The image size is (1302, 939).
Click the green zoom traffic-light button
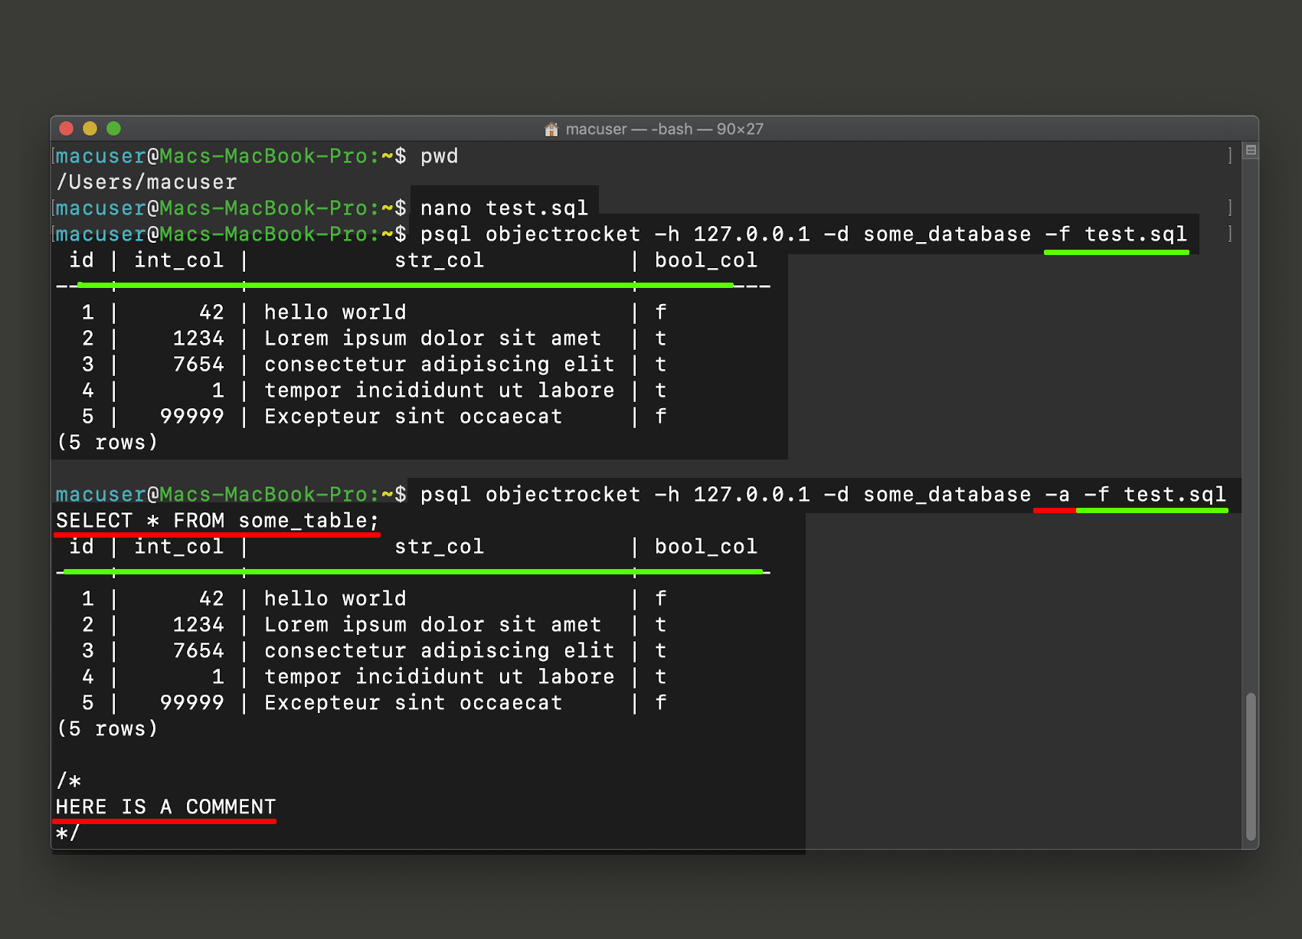(x=113, y=129)
